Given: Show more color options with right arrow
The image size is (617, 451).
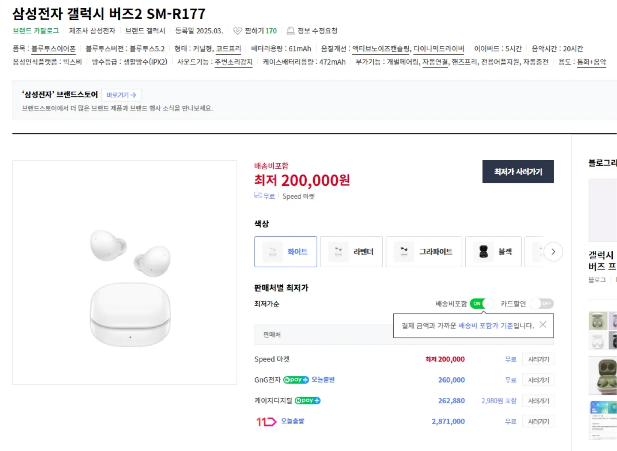Looking at the screenshot, I should point(553,252).
